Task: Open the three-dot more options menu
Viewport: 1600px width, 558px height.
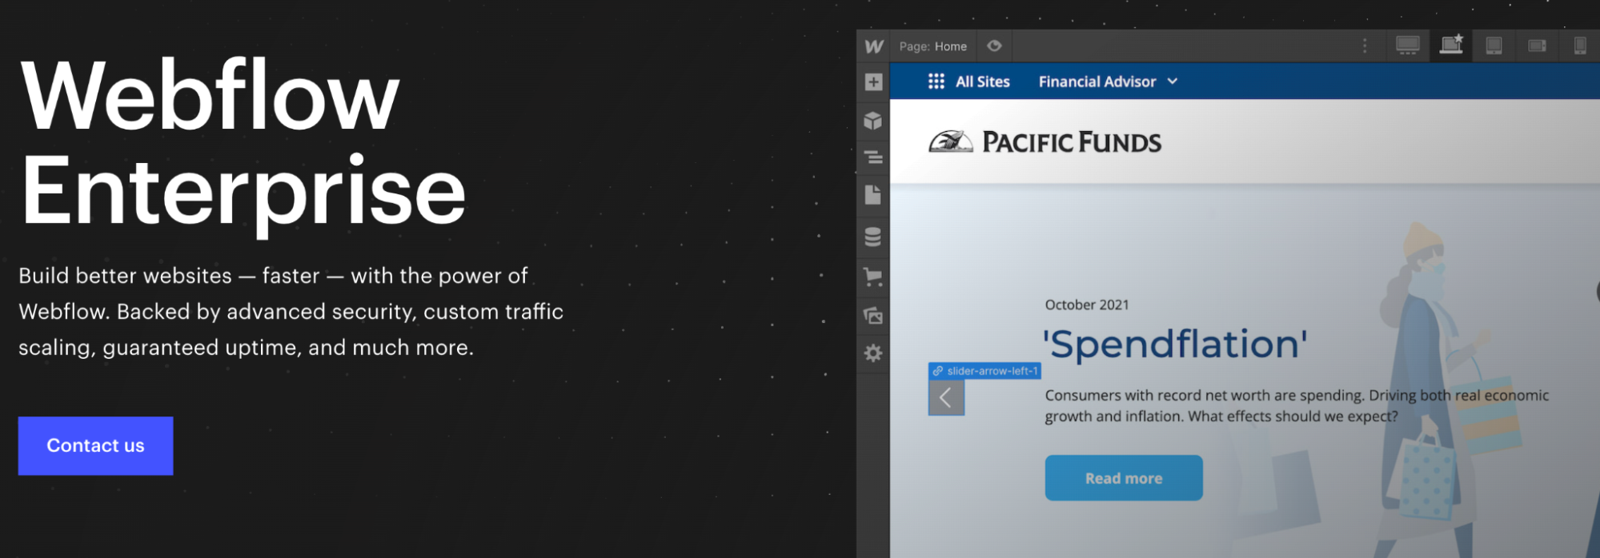Action: (1365, 46)
